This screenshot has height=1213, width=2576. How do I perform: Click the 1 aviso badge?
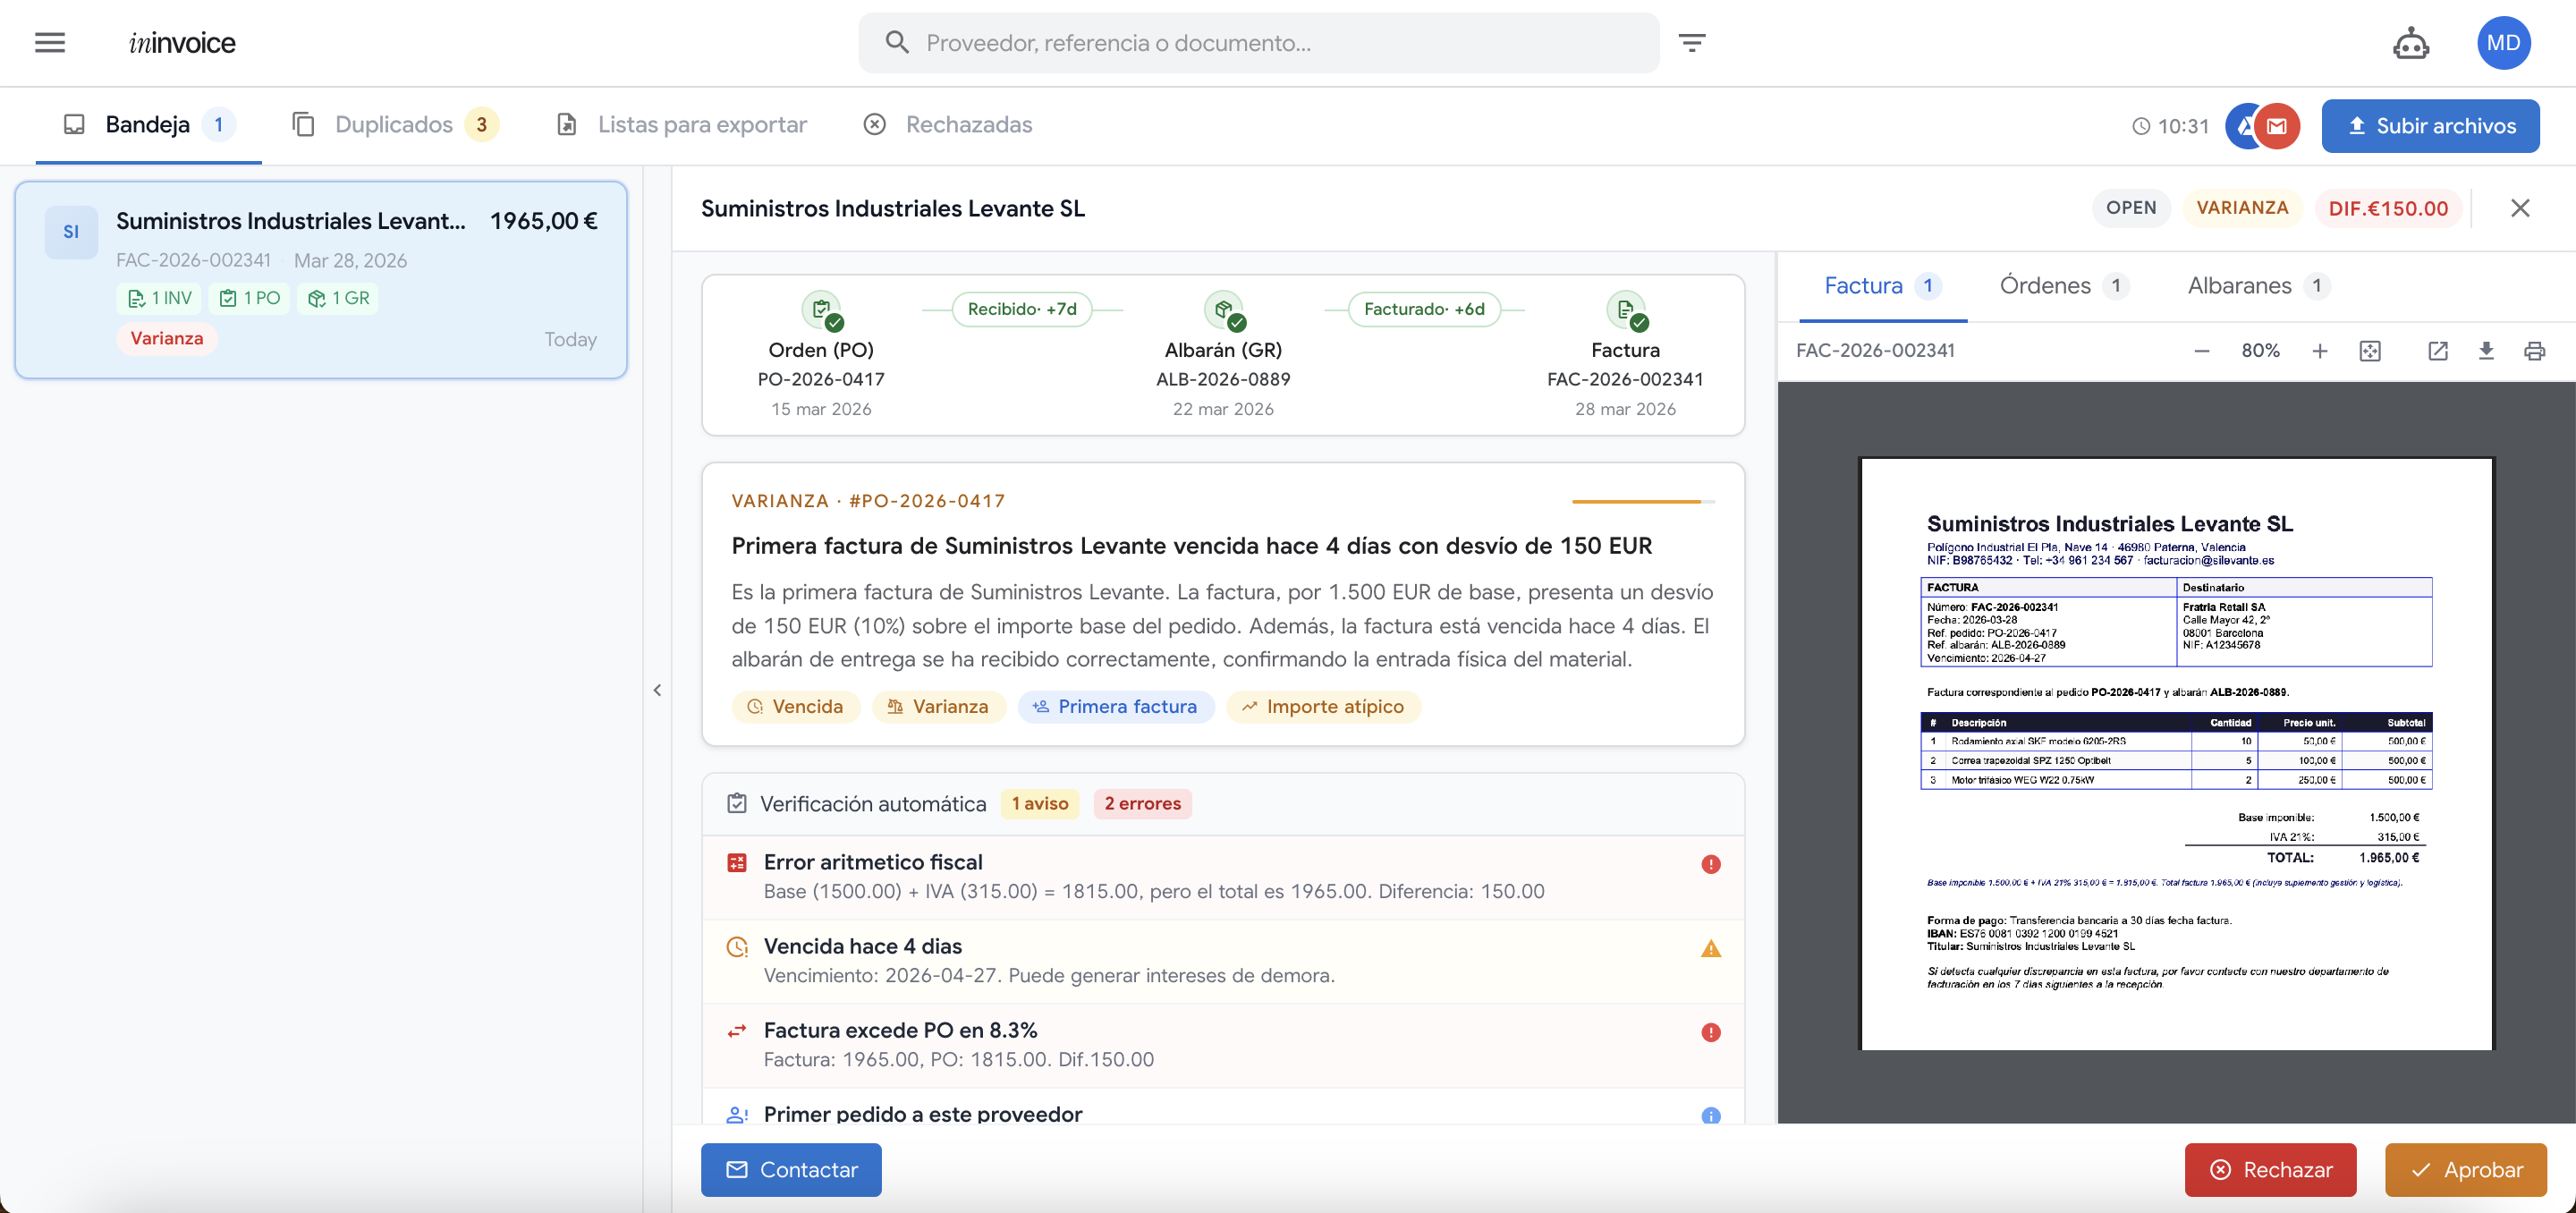[1040, 804]
